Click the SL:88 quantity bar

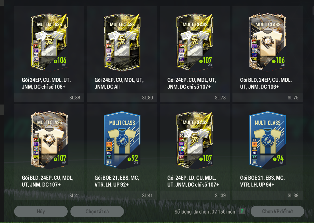[x=49, y=98]
